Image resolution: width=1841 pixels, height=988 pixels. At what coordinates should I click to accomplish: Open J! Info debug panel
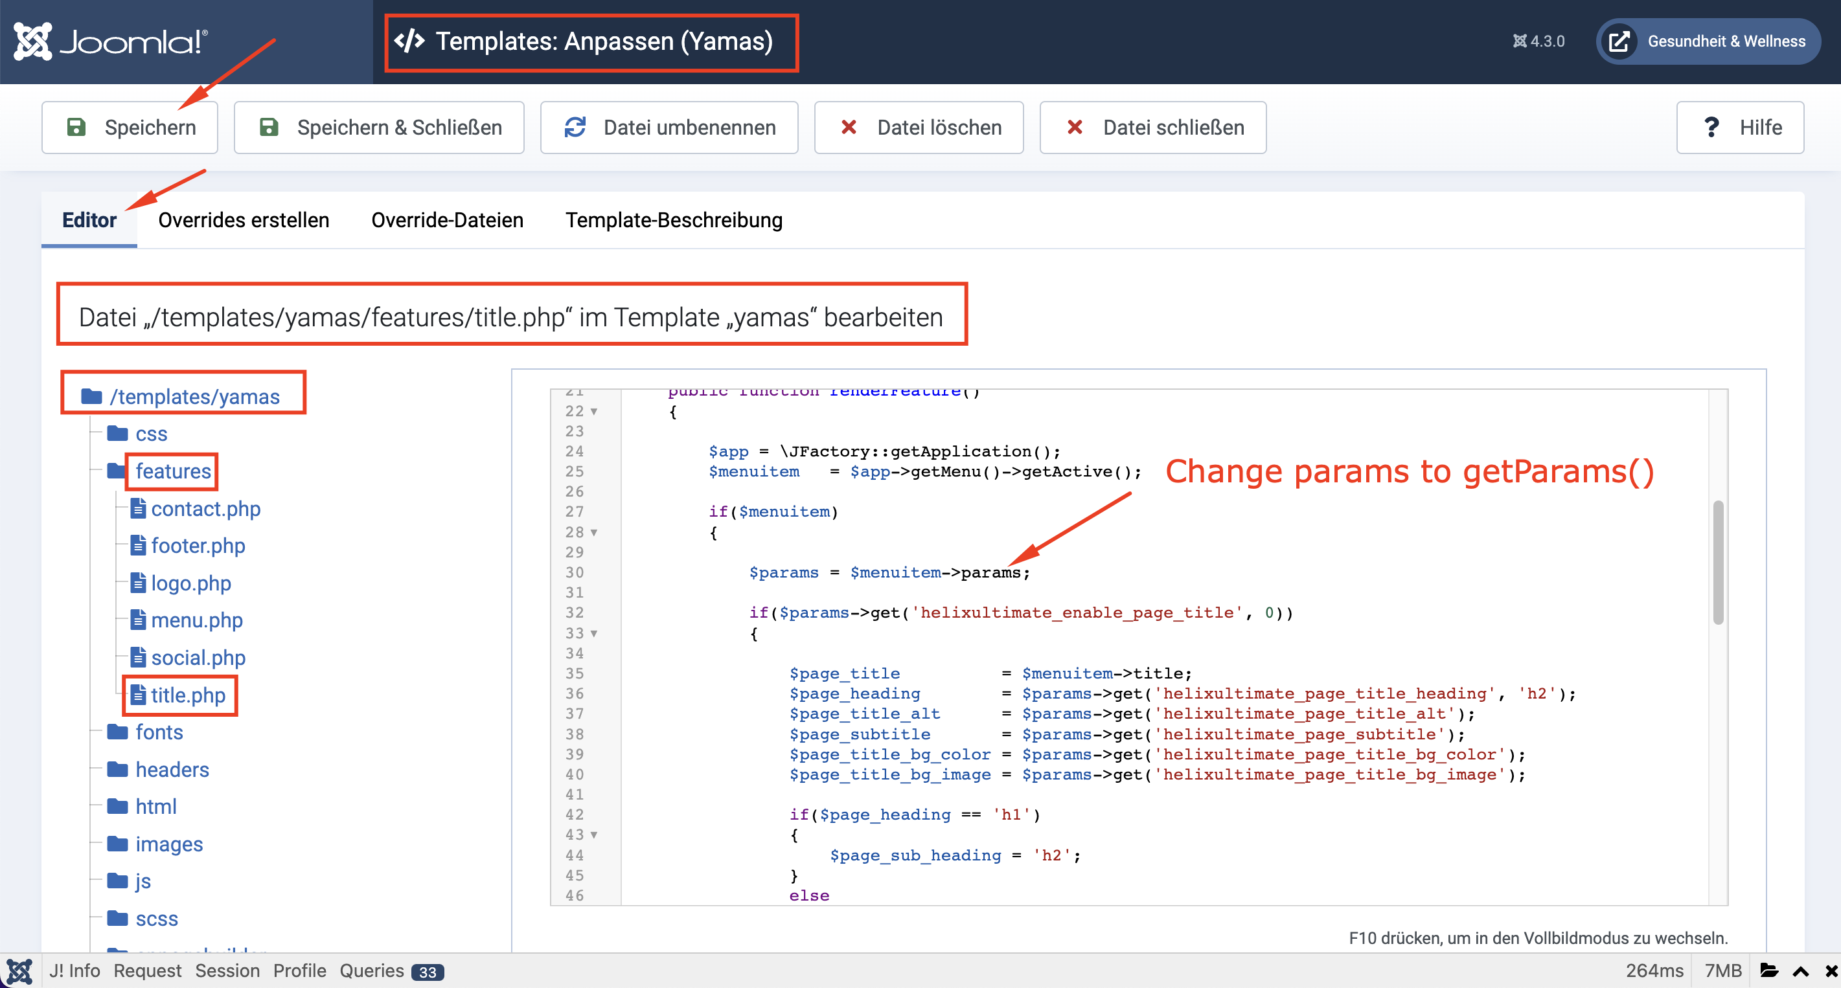point(74,971)
